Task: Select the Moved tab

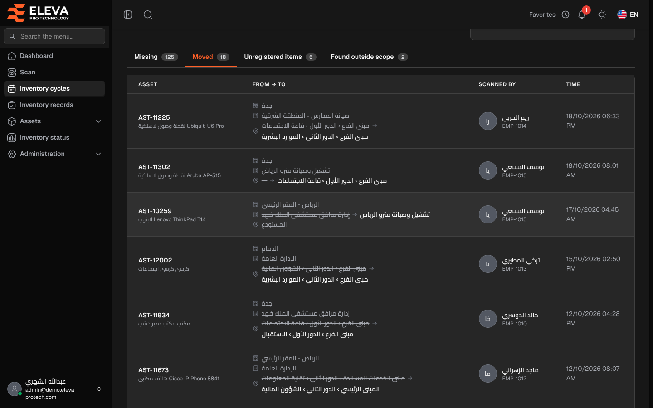Action: click(211, 57)
